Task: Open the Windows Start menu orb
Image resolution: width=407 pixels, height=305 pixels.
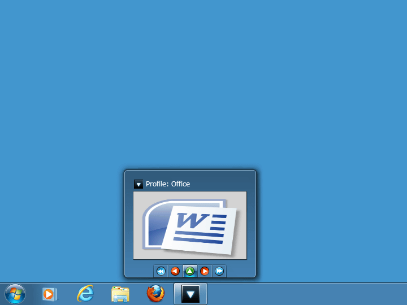Action: (x=15, y=294)
